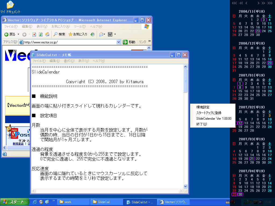Stop page loading in Internet Explorer

(x=34, y=35)
